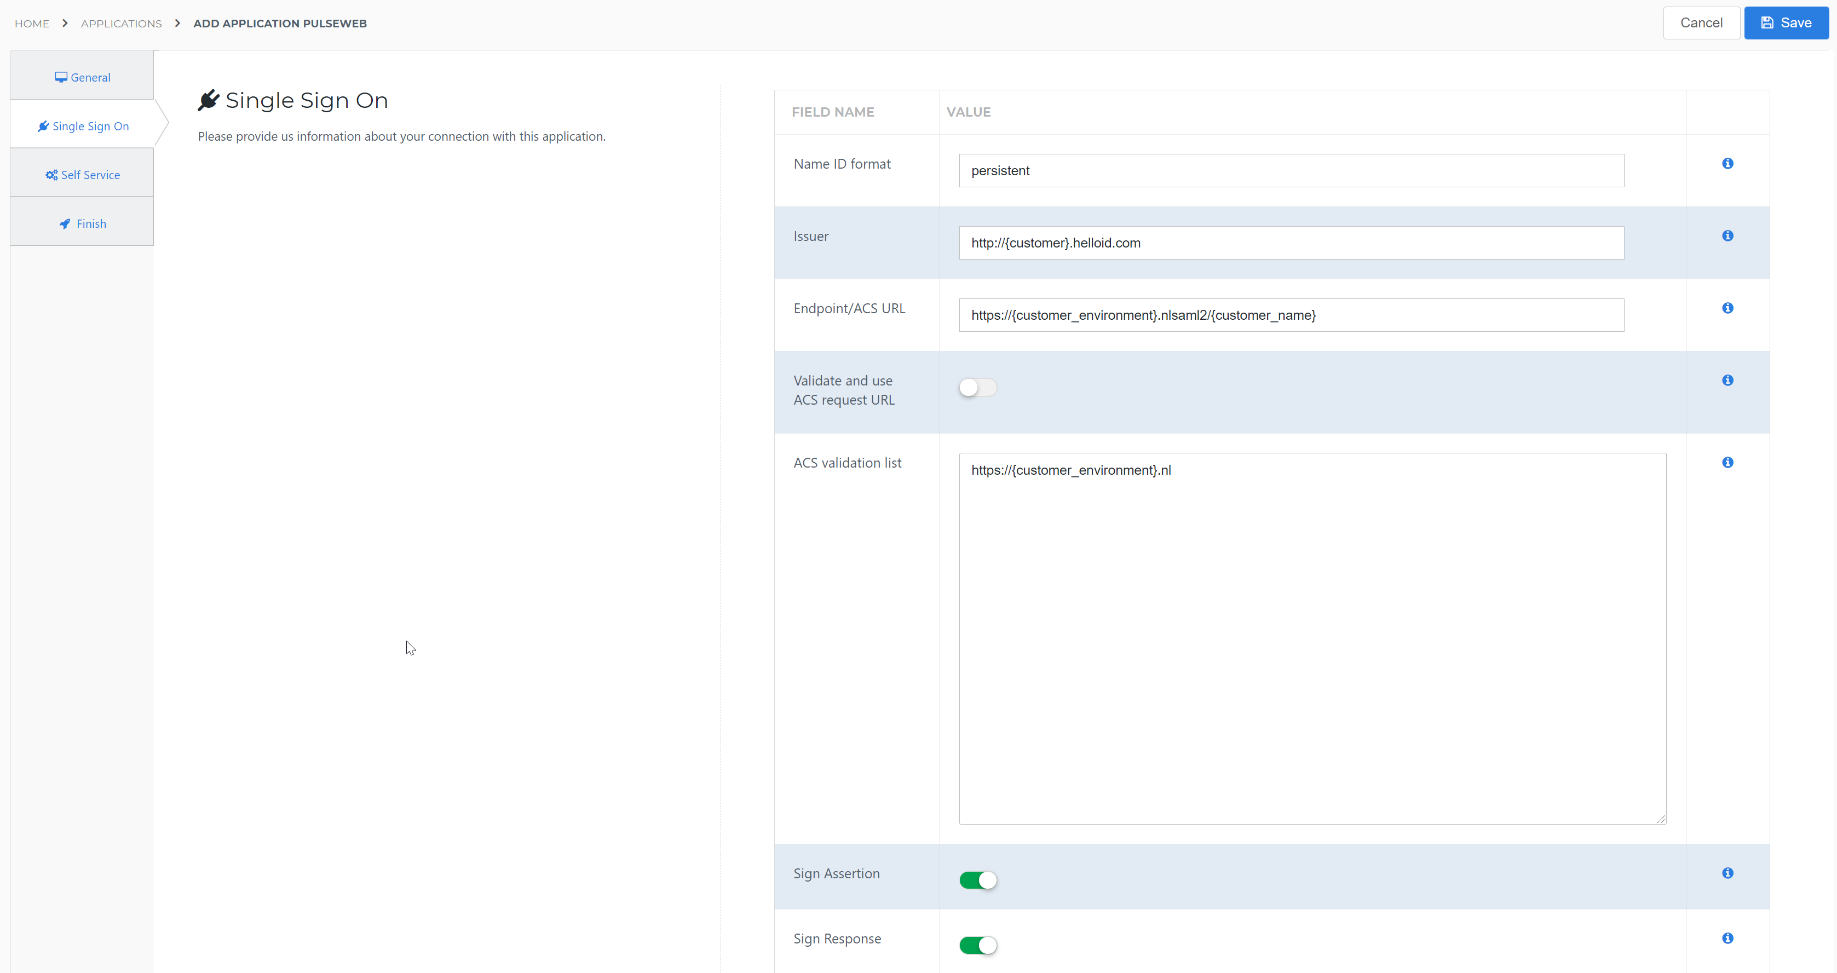
Task: Turn off the Sign Response toggle
Action: click(x=977, y=945)
